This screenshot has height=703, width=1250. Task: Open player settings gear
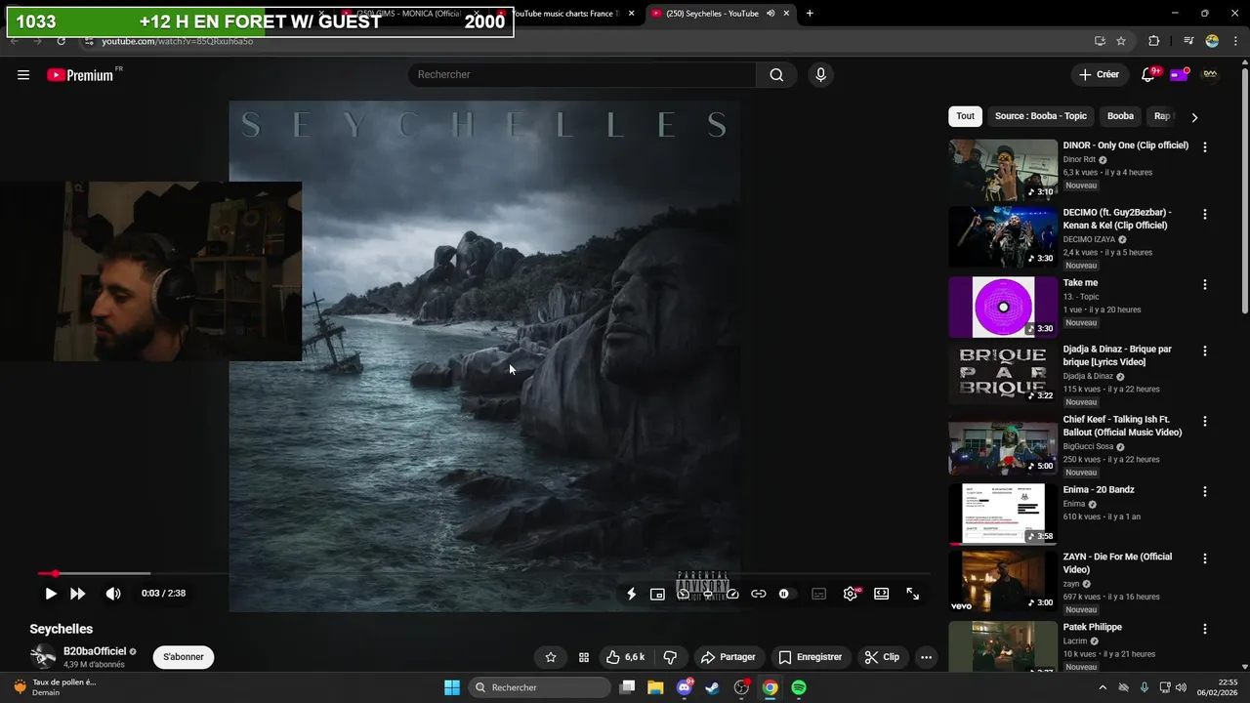pos(851,594)
